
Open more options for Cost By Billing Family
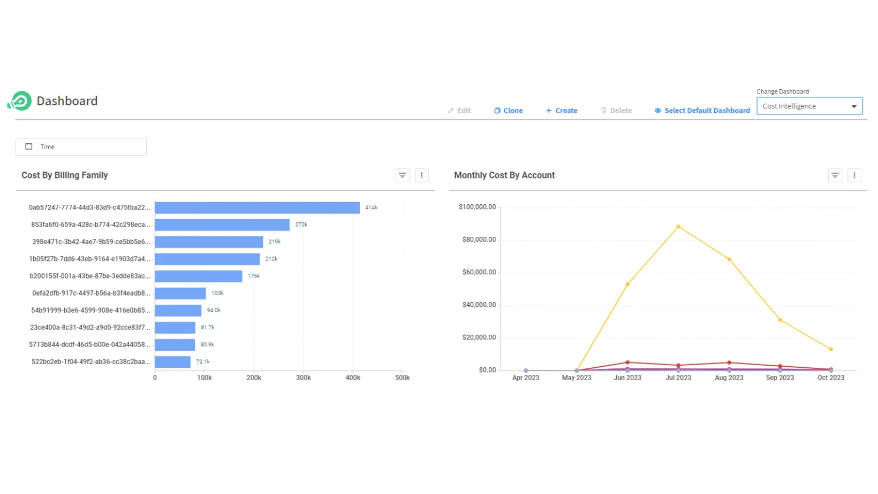pyautogui.click(x=422, y=175)
